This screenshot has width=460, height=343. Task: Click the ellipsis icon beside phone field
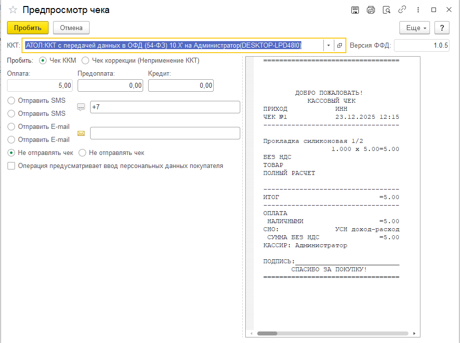click(x=81, y=107)
